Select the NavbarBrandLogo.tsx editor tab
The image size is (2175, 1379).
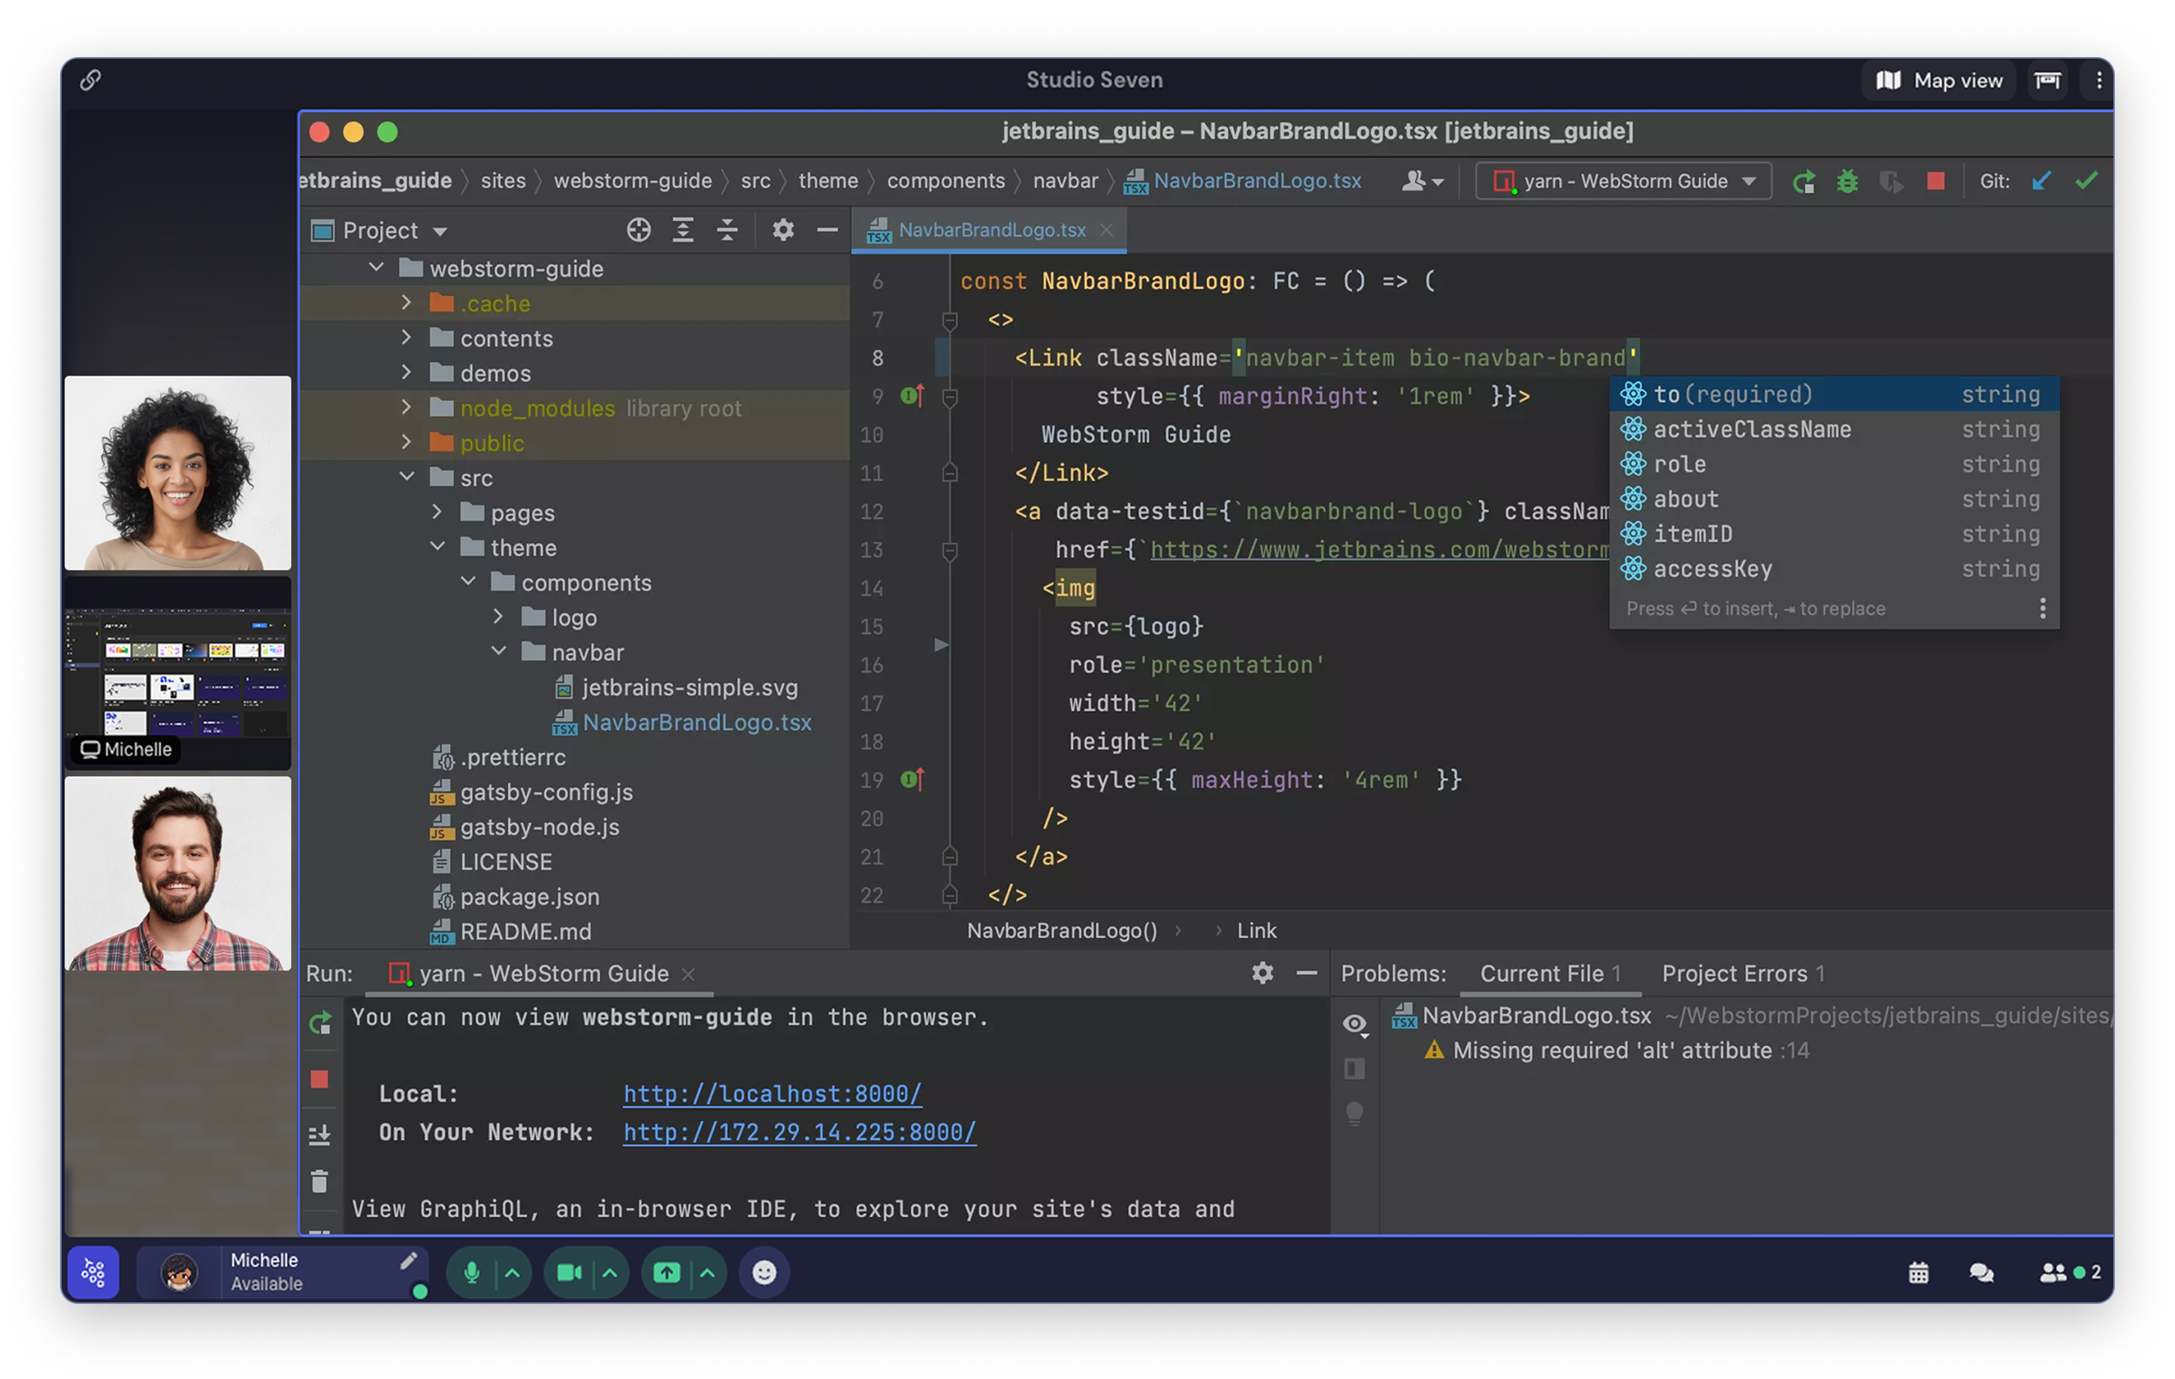coord(991,231)
